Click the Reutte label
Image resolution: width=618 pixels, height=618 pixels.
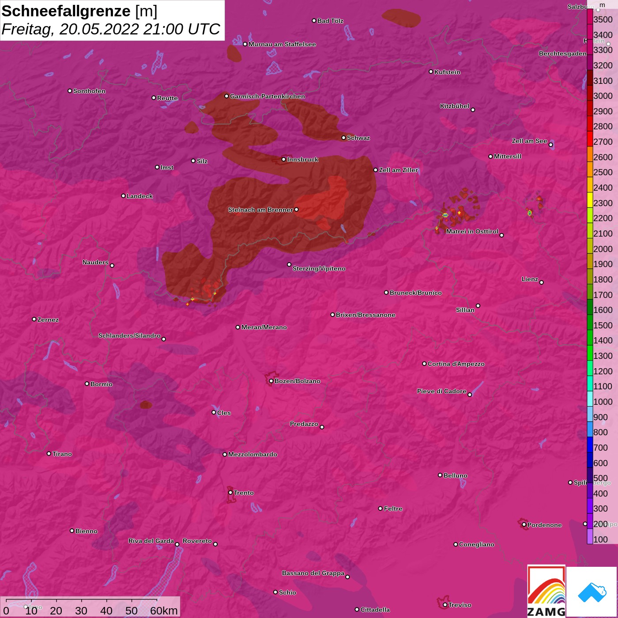pos(167,98)
